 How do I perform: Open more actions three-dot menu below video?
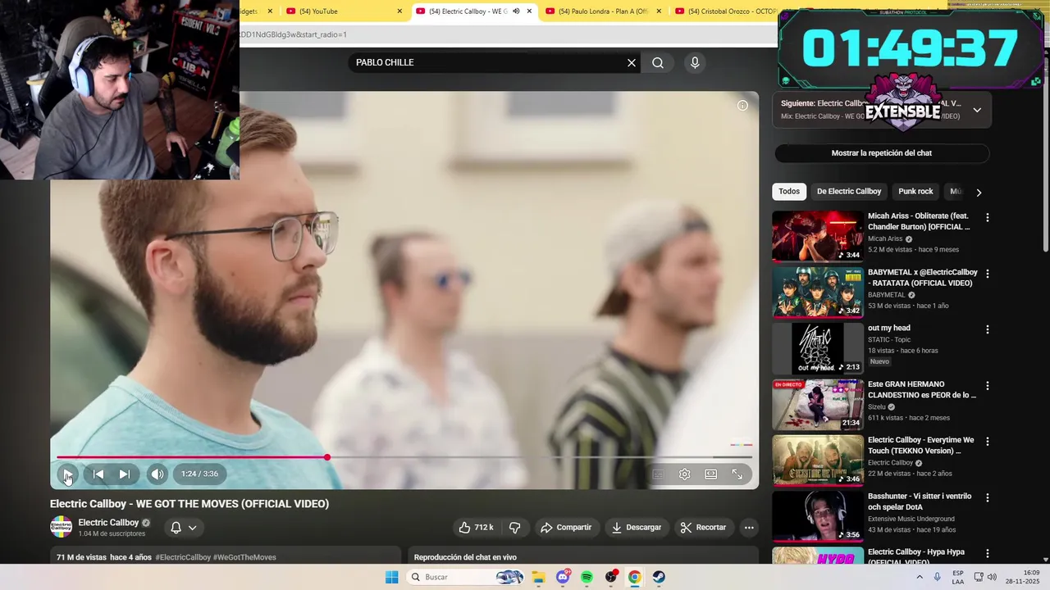(x=749, y=527)
